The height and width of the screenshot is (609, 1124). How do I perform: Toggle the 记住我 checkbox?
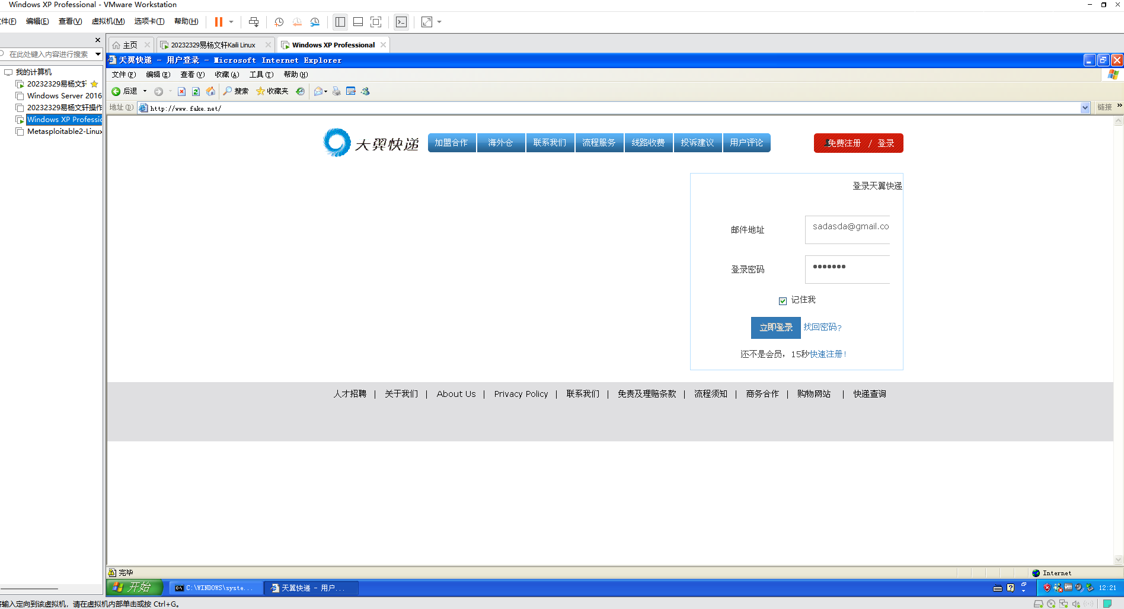pyautogui.click(x=783, y=301)
